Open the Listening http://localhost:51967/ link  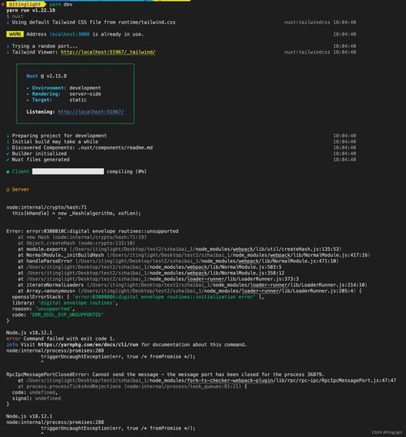tap(91, 112)
